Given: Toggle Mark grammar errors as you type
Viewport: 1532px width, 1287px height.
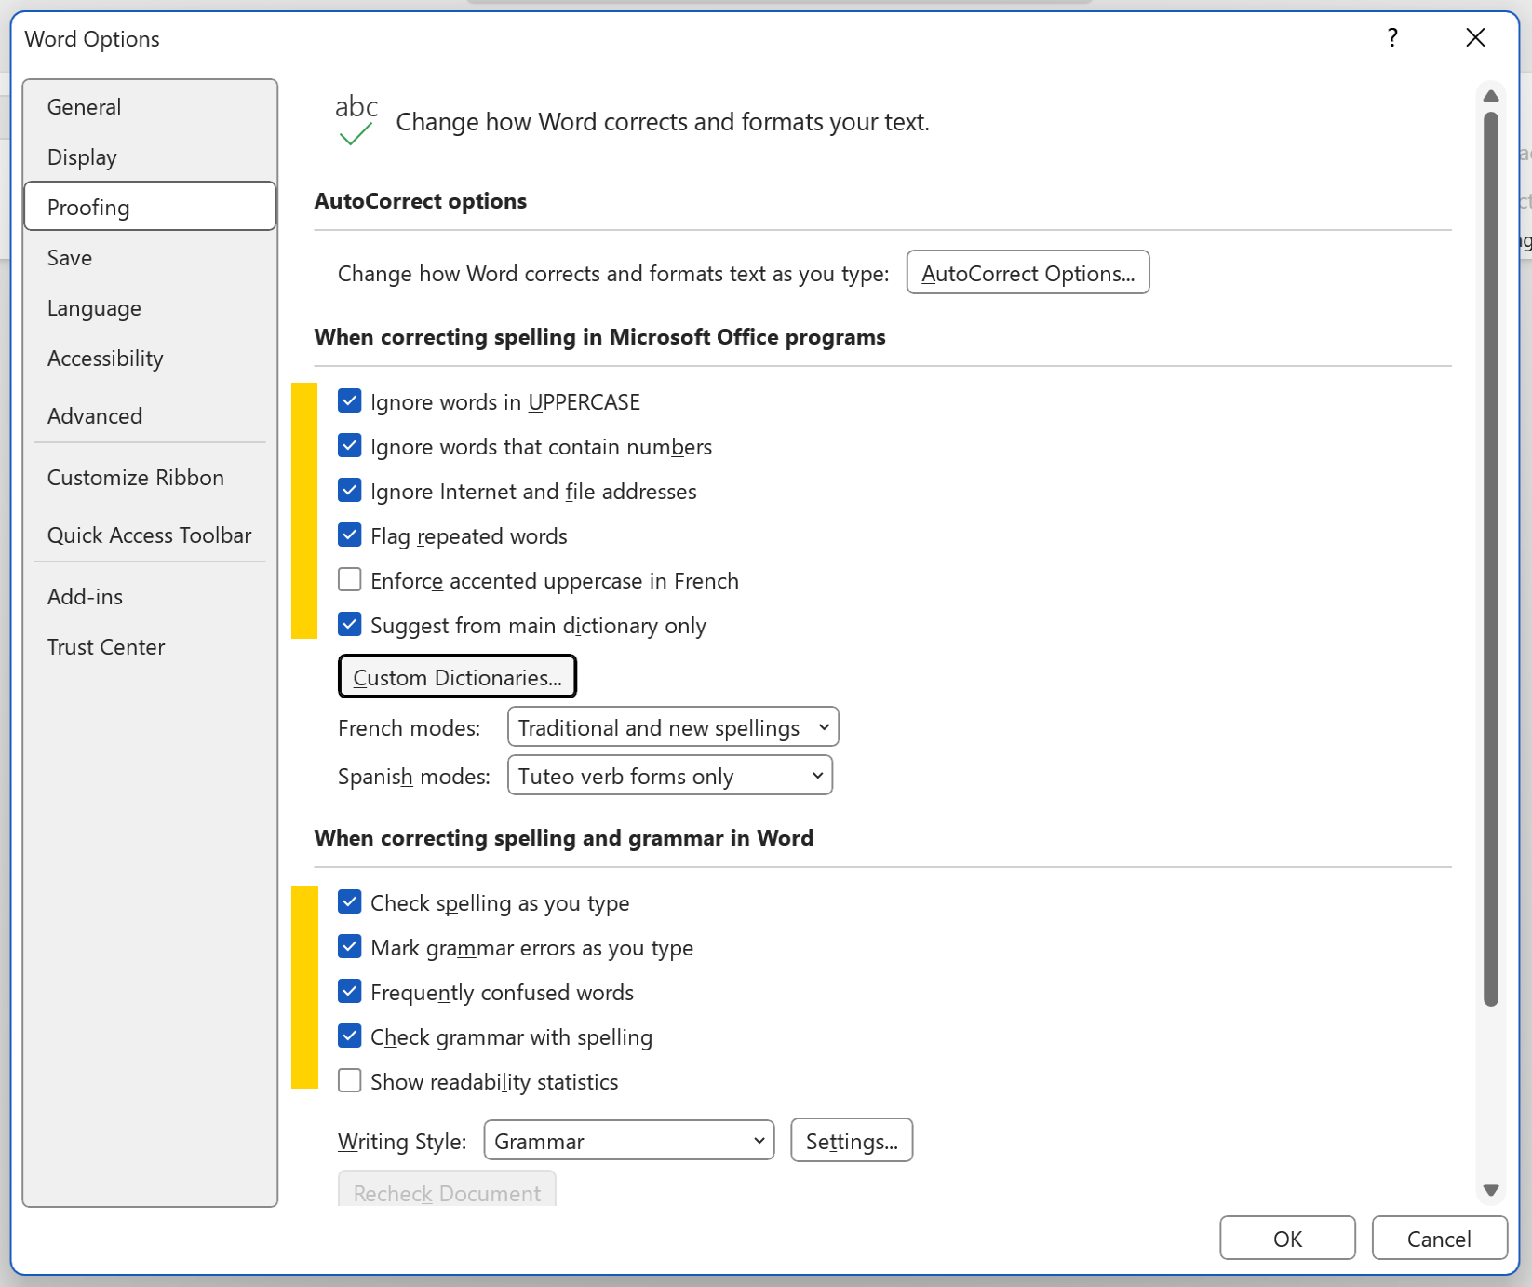Looking at the screenshot, I should pyautogui.click(x=350, y=947).
